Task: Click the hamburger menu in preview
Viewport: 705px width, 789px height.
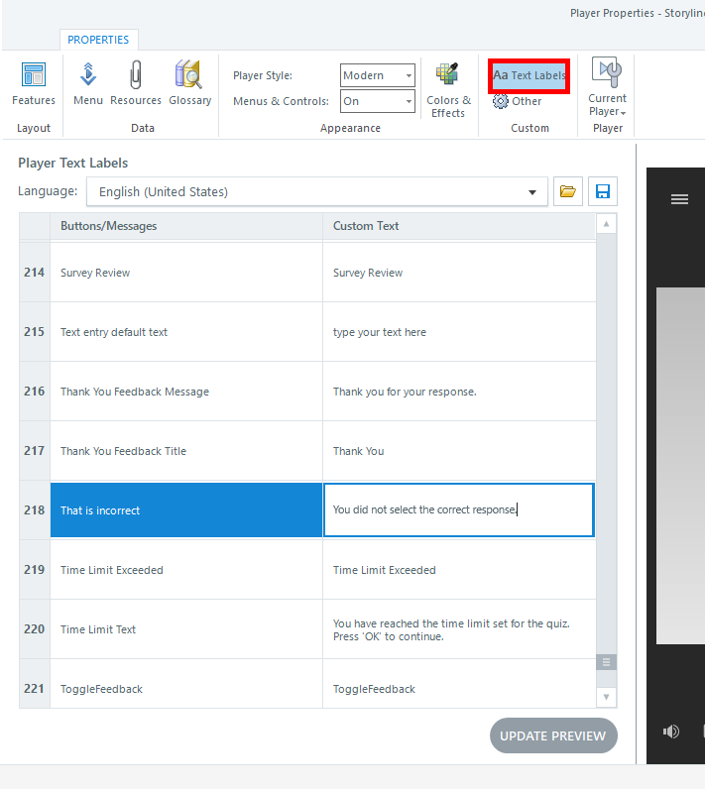Action: tap(679, 200)
